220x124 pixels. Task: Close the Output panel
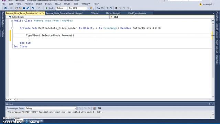[x=212, y=104]
